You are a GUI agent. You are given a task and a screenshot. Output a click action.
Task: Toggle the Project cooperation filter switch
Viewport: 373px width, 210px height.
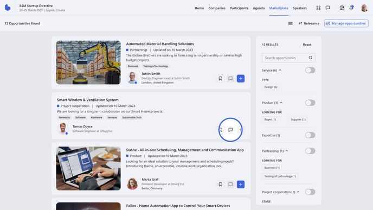310,192
